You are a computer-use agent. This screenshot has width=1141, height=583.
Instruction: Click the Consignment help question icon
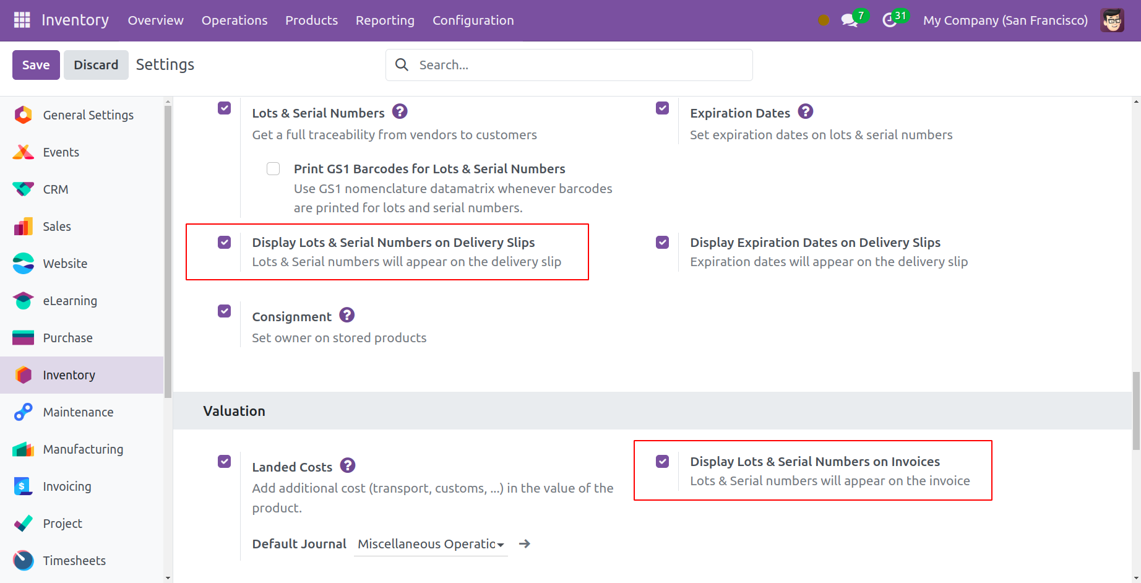click(347, 316)
